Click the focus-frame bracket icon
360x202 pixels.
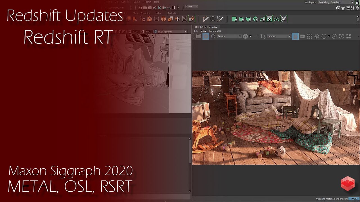341,36
